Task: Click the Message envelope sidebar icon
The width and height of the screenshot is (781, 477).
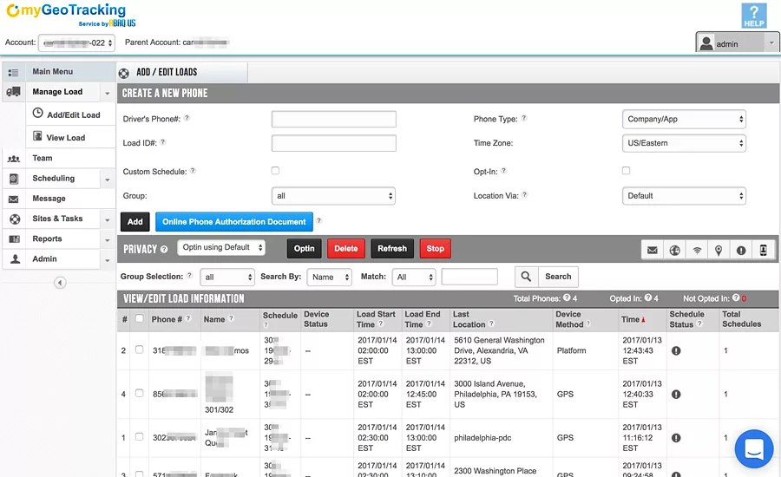Action: tap(13, 199)
